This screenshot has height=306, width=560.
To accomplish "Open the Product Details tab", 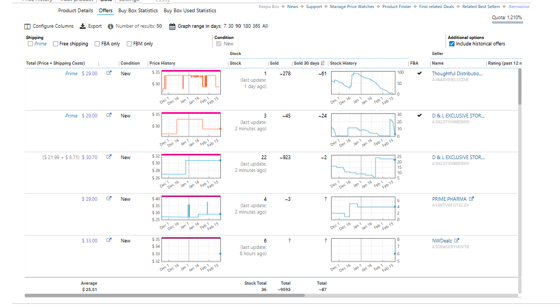I will [75, 11].
